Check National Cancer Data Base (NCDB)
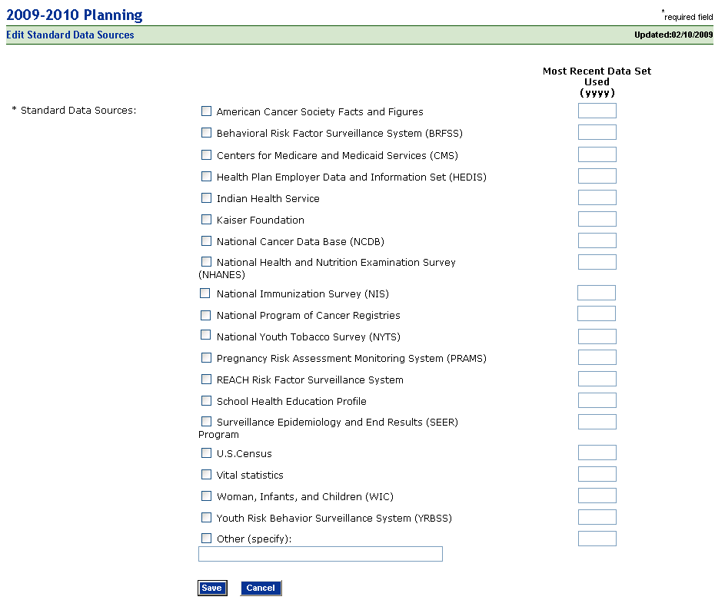 coord(206,240)
